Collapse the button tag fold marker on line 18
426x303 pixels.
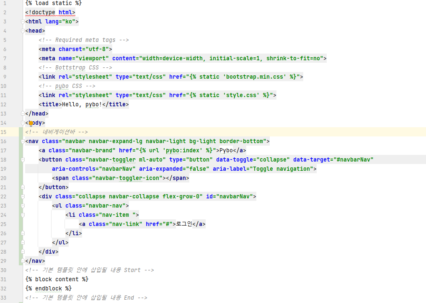[23, 159]
